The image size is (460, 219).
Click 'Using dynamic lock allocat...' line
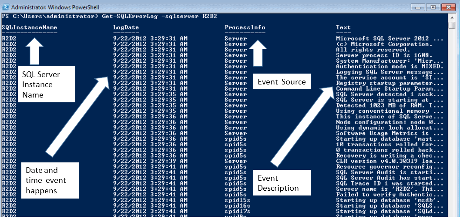[x=389, y=128]
